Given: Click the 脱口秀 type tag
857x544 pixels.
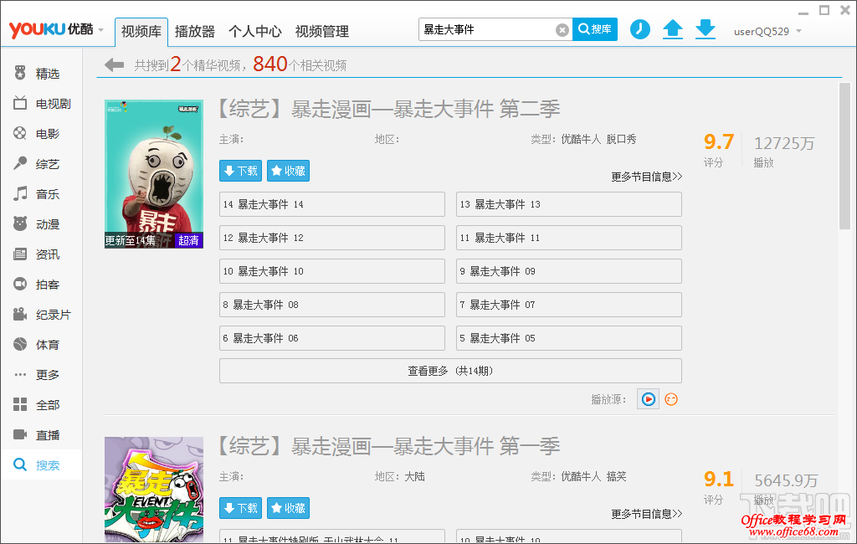Looking at the screenshot, I should pos(622,139).
